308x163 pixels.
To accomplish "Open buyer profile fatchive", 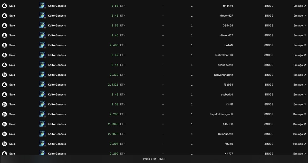I will tap(228, 6).
